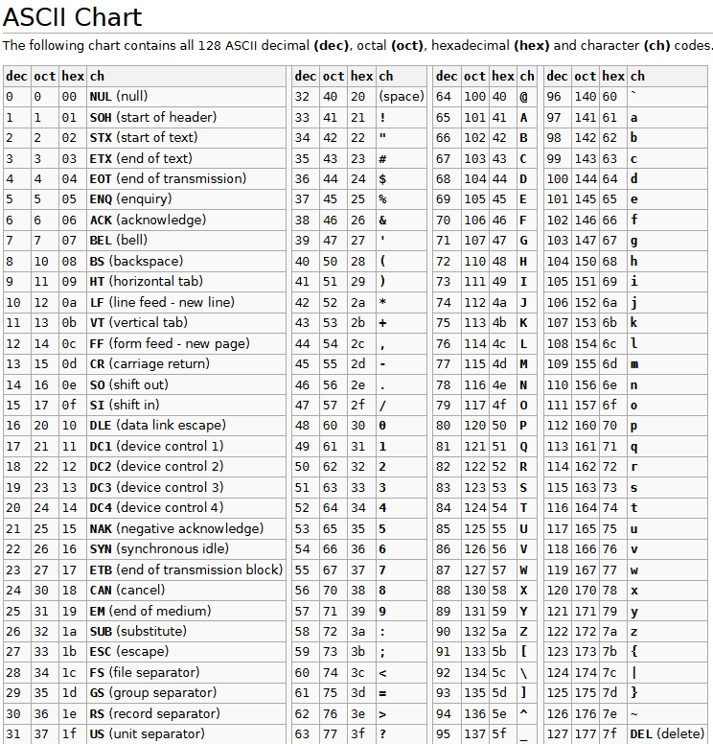Screen dimensions: 713x744
Task: Select the uppercase "A" character cell
Action: pyautogui.click(x=526, y=117)
